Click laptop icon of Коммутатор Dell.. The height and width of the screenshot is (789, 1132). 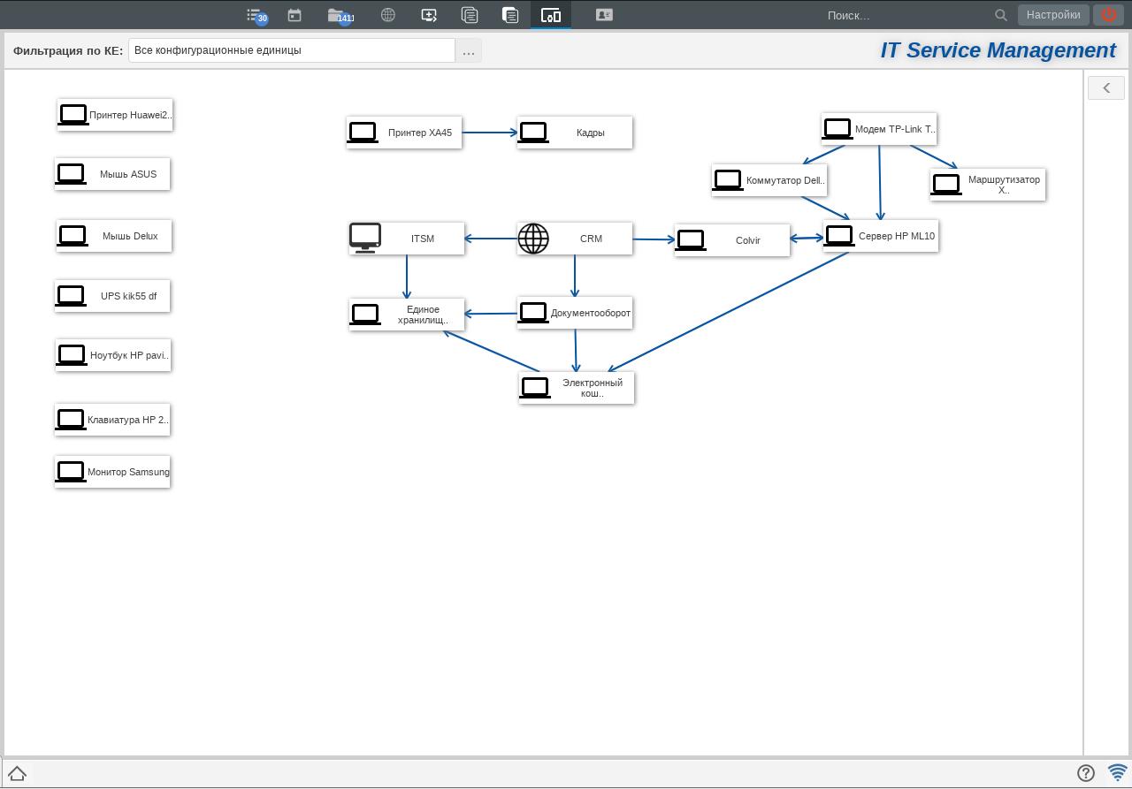(x=728, y=180)
